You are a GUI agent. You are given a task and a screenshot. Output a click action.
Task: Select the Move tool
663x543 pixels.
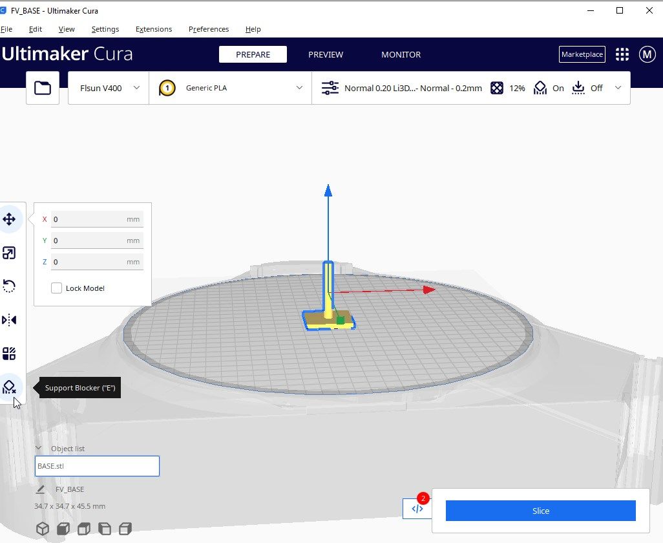(9, 219)
